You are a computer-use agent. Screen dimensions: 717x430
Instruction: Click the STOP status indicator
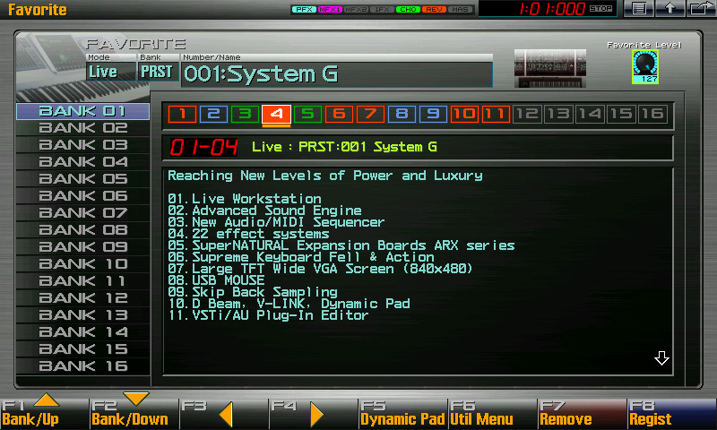point(600,9)
